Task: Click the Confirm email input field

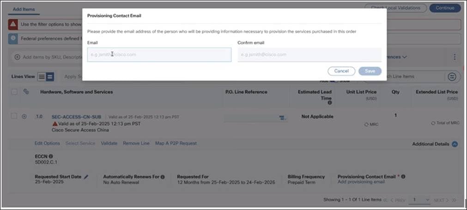Action: [309, 55]
